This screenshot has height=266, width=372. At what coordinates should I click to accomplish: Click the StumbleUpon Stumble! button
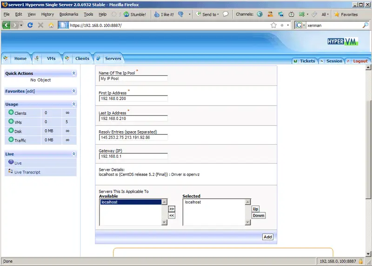[135, 14]
